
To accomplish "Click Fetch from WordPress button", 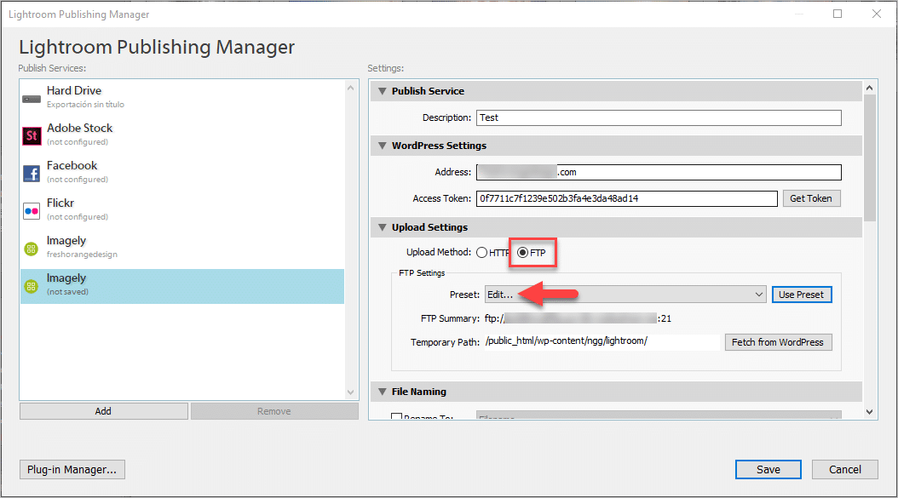I will (778, 341).
